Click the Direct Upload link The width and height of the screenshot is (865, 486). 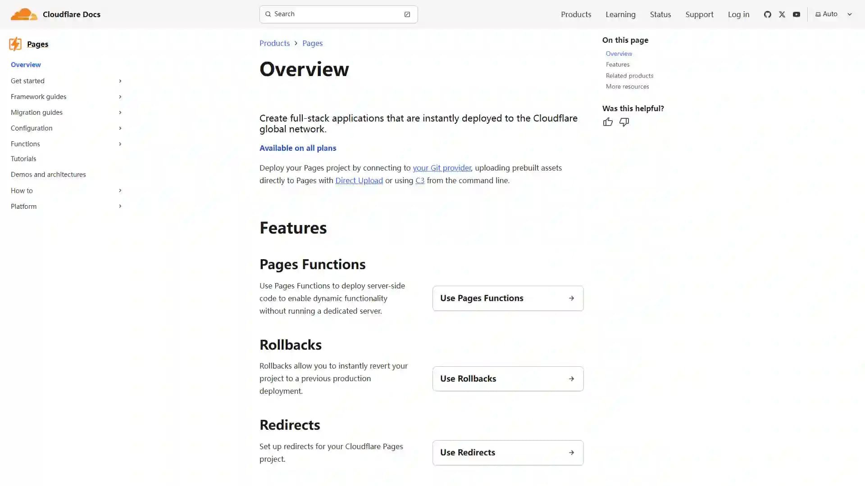click(359, 180)
